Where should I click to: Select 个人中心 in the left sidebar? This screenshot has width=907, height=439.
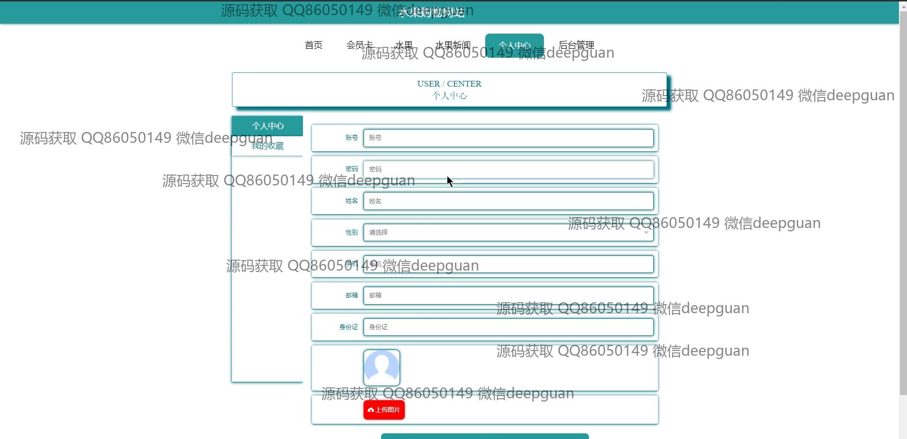[267, 126]
